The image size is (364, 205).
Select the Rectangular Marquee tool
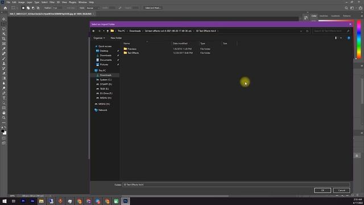click(x=4, y=24)
